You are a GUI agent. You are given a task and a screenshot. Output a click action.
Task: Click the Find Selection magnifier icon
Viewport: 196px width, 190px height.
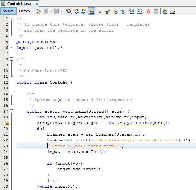click(69, 11)
